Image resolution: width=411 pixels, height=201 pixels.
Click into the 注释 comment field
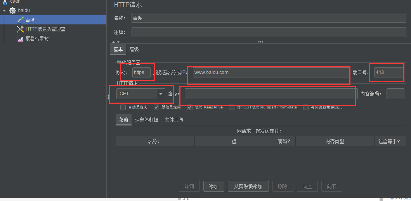coord(269,32)
